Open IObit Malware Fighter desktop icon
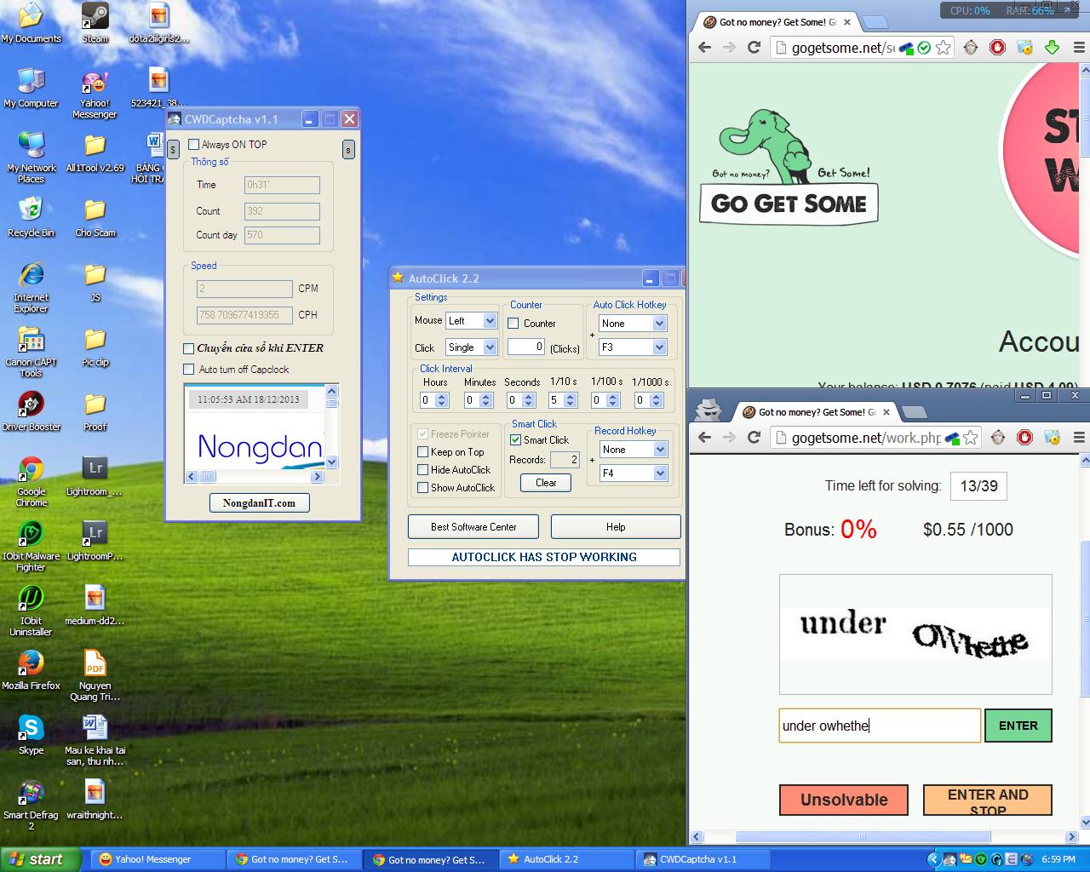This screenshot has width=1090, height=872. click(x=31, y=547)
